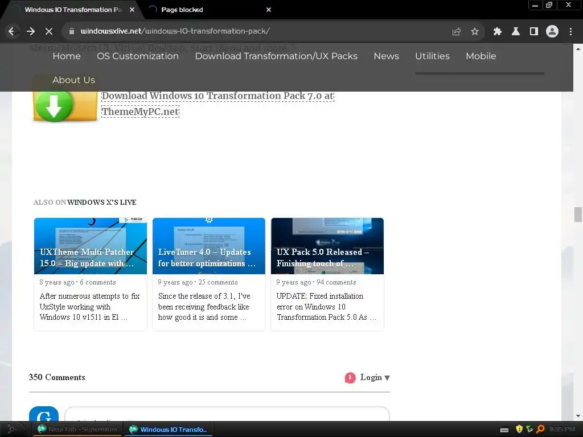
Task: Go back to the previous page
Action: [13, 31]
